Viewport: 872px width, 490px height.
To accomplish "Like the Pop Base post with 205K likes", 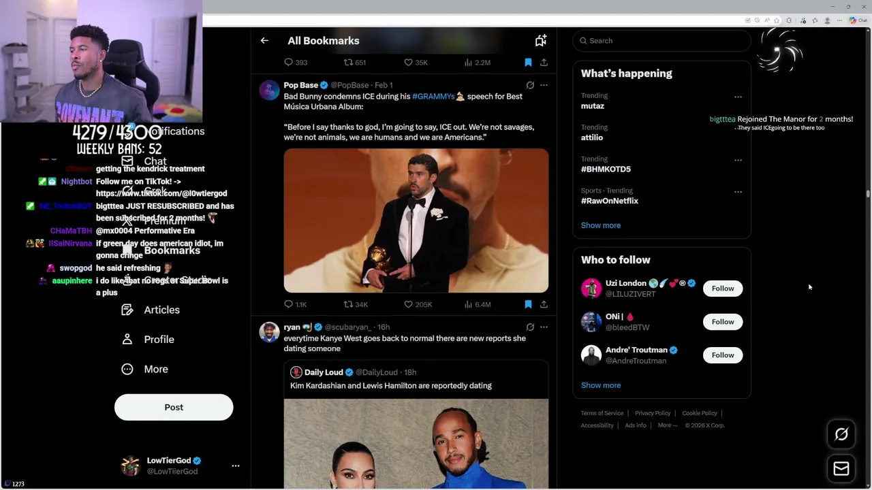I will point(418,304).
